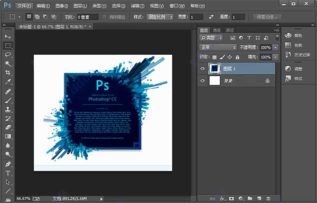The width and height of the screenshot is (317, 203).
Task: Open the 滤镜 menu
Action: 137,6
